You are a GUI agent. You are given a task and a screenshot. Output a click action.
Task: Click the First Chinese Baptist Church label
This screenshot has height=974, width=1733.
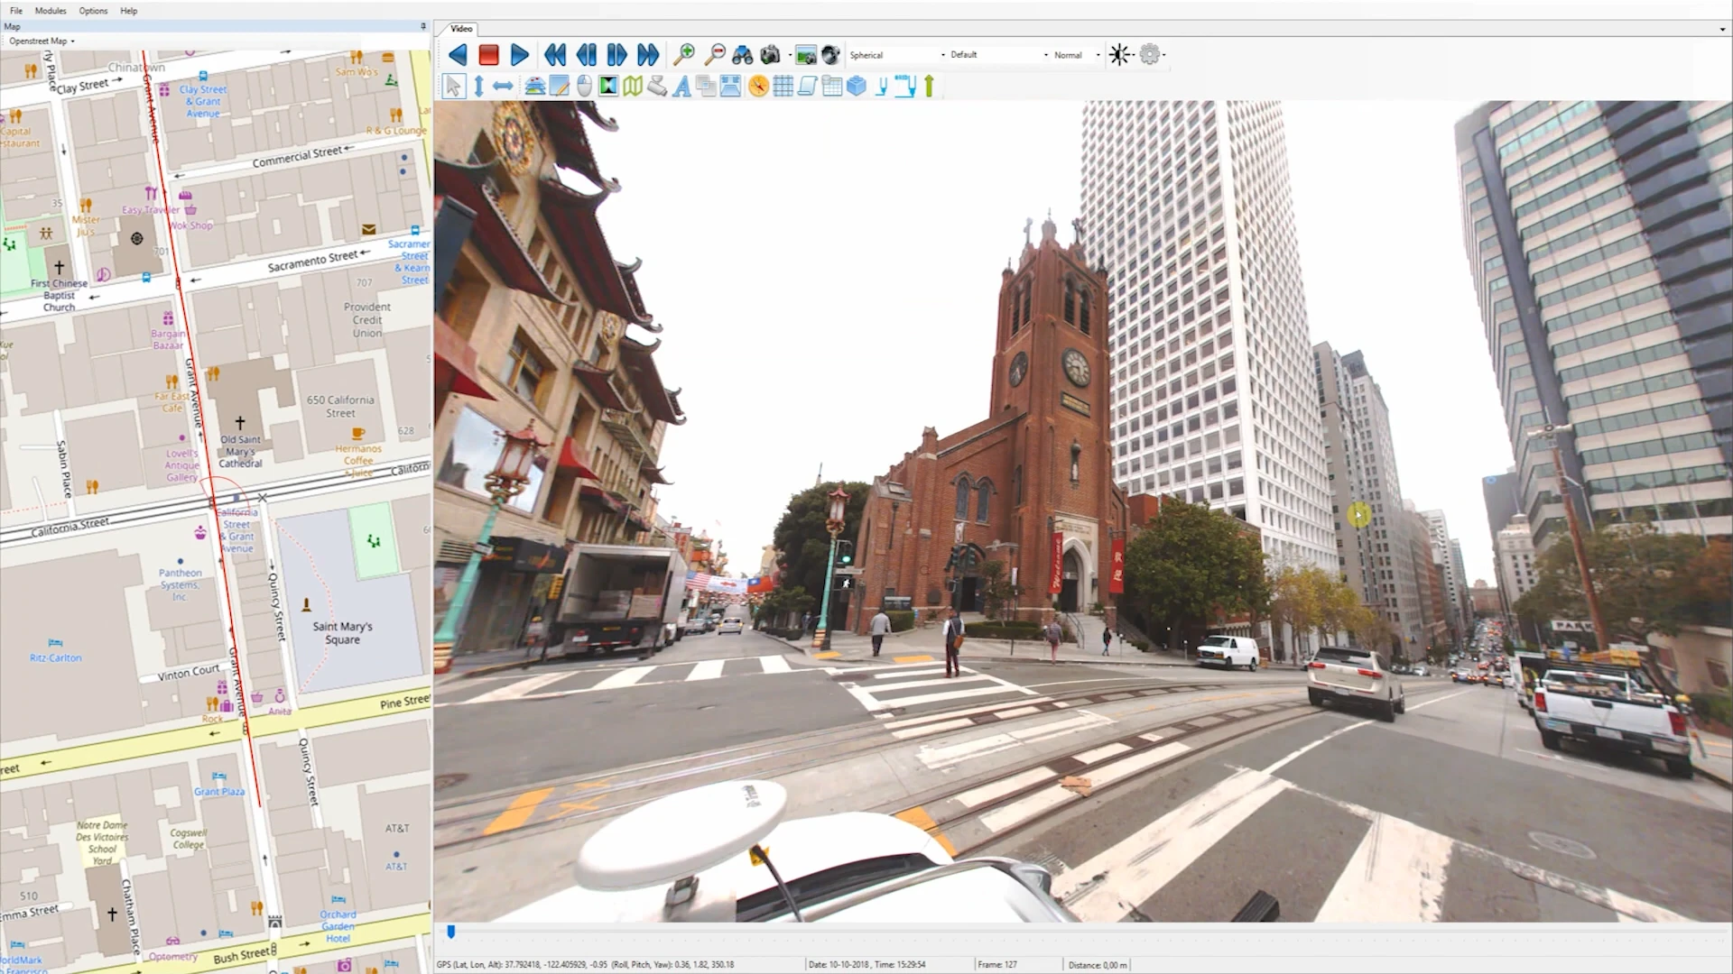(x=59, y=295)
